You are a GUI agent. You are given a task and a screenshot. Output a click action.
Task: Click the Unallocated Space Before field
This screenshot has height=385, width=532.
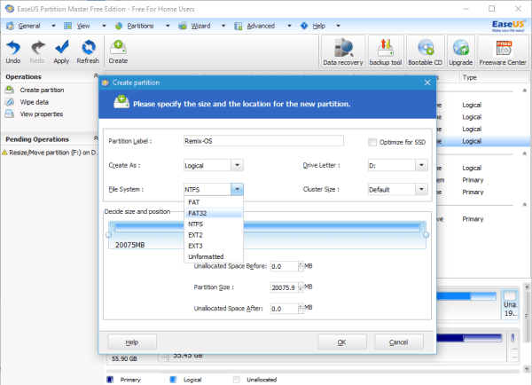pyautogui.click(x=285, y=266)
